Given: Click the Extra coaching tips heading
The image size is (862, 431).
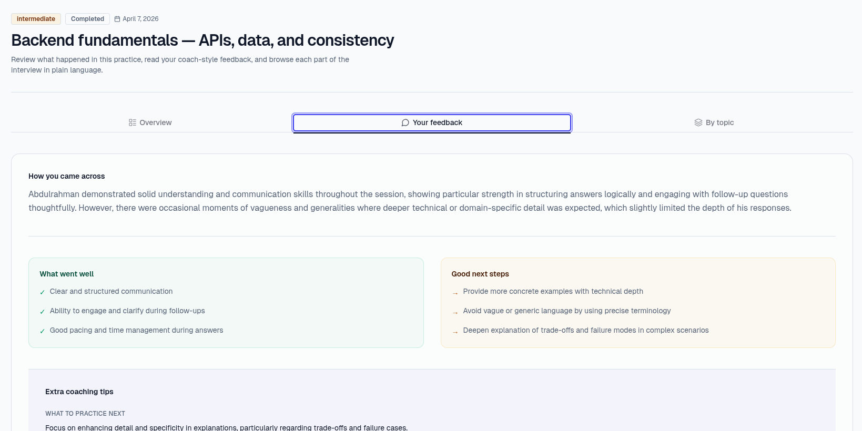Looking at the screenshot, I should coord(79,392).
